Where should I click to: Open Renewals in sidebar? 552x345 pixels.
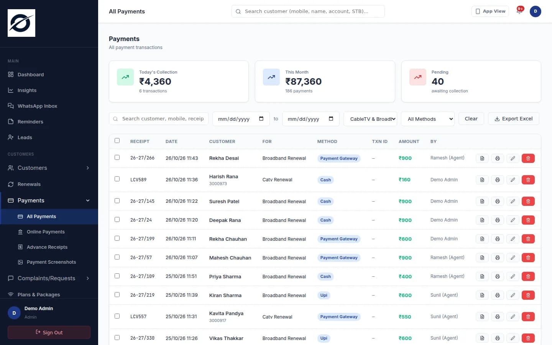[49, 184]
